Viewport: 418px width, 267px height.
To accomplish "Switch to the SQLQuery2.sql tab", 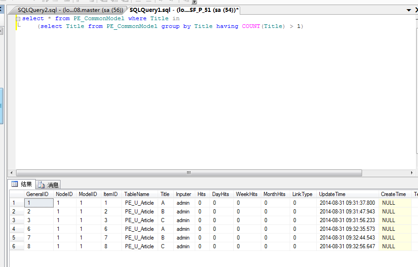I will click(x=70, y=10).
